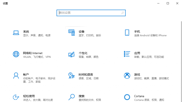The height and width of the screenshot is (102, 182).
Task: Click the text 语音、区域、日期
Action: [x=88, y=78]
